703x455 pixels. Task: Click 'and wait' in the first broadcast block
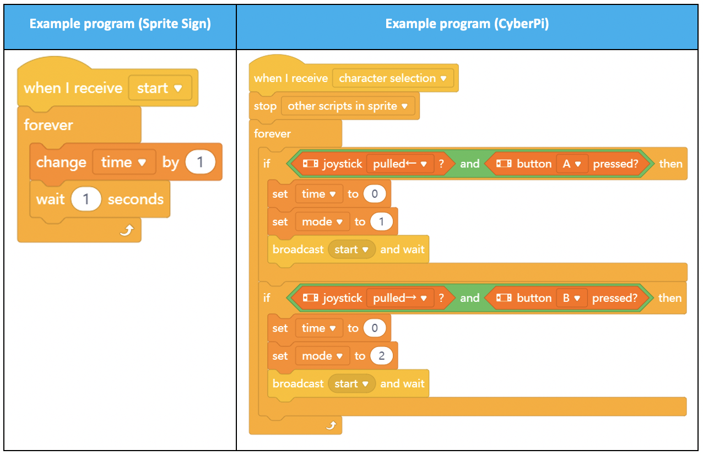click(x=402, y=250)
